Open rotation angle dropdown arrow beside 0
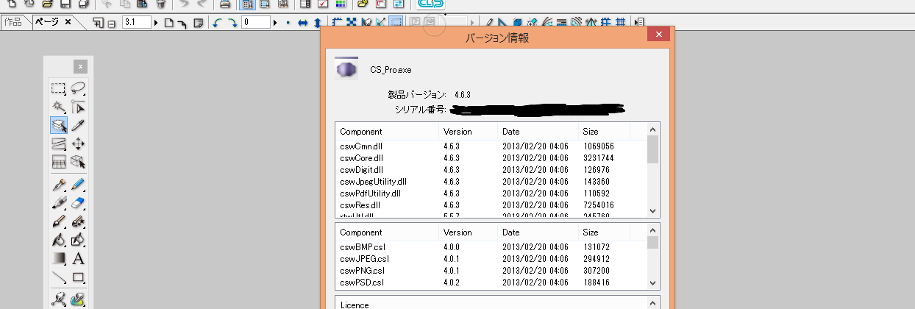Screen dimensions: 915x309 tap(275, 23)
